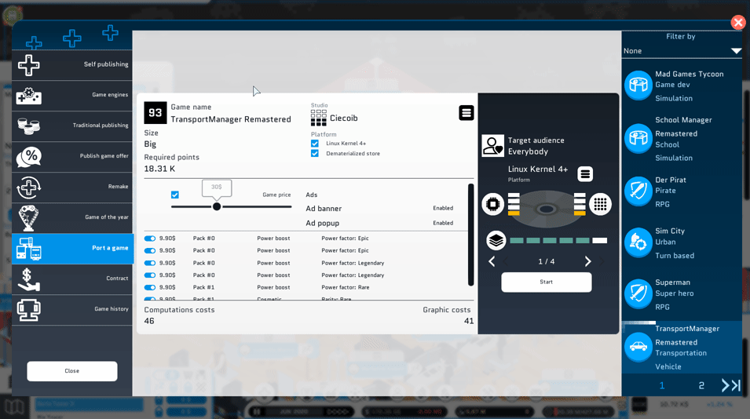Image resolution: width=750 pixels, height=419 pixels.
Task: Toggle first Pack #0 Legendary switch
Action: (150, 263)
